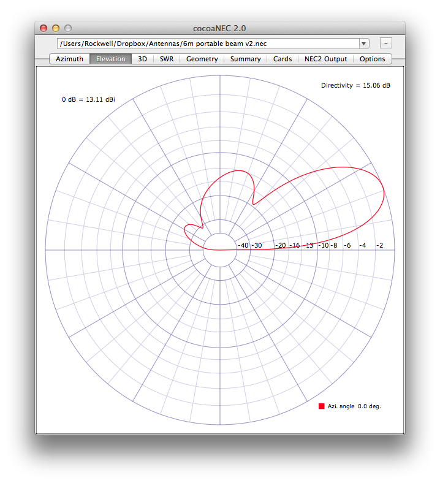The image size is (440, 483).
Task: Go to the Geometry tab
Action: (202, 59)
